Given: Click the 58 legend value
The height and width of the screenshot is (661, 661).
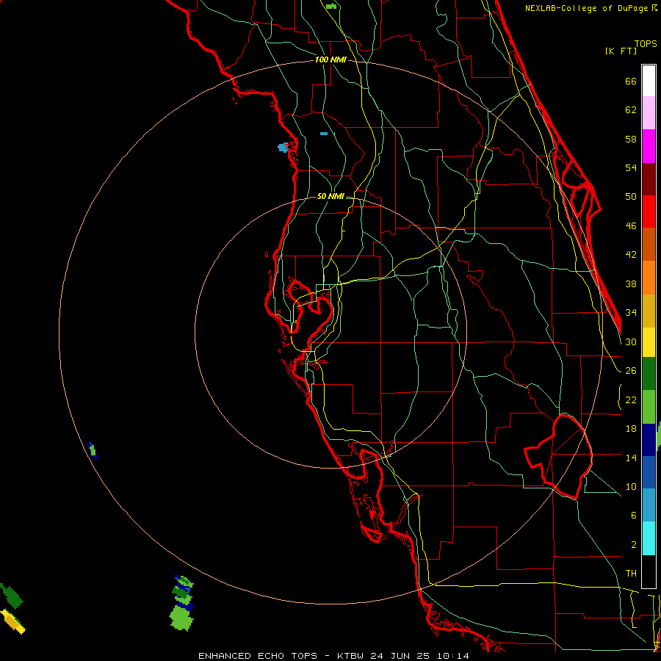Looking at the screenshot, I should [631, 139].
